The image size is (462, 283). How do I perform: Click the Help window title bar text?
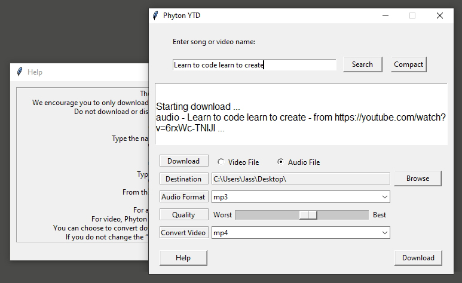coord(35,72)
